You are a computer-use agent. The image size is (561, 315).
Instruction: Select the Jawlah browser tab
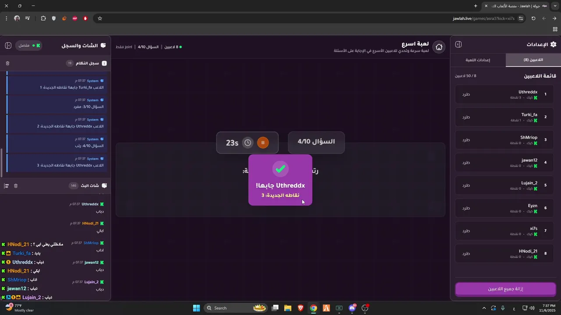pyautogui.click(x=516, y=6)
